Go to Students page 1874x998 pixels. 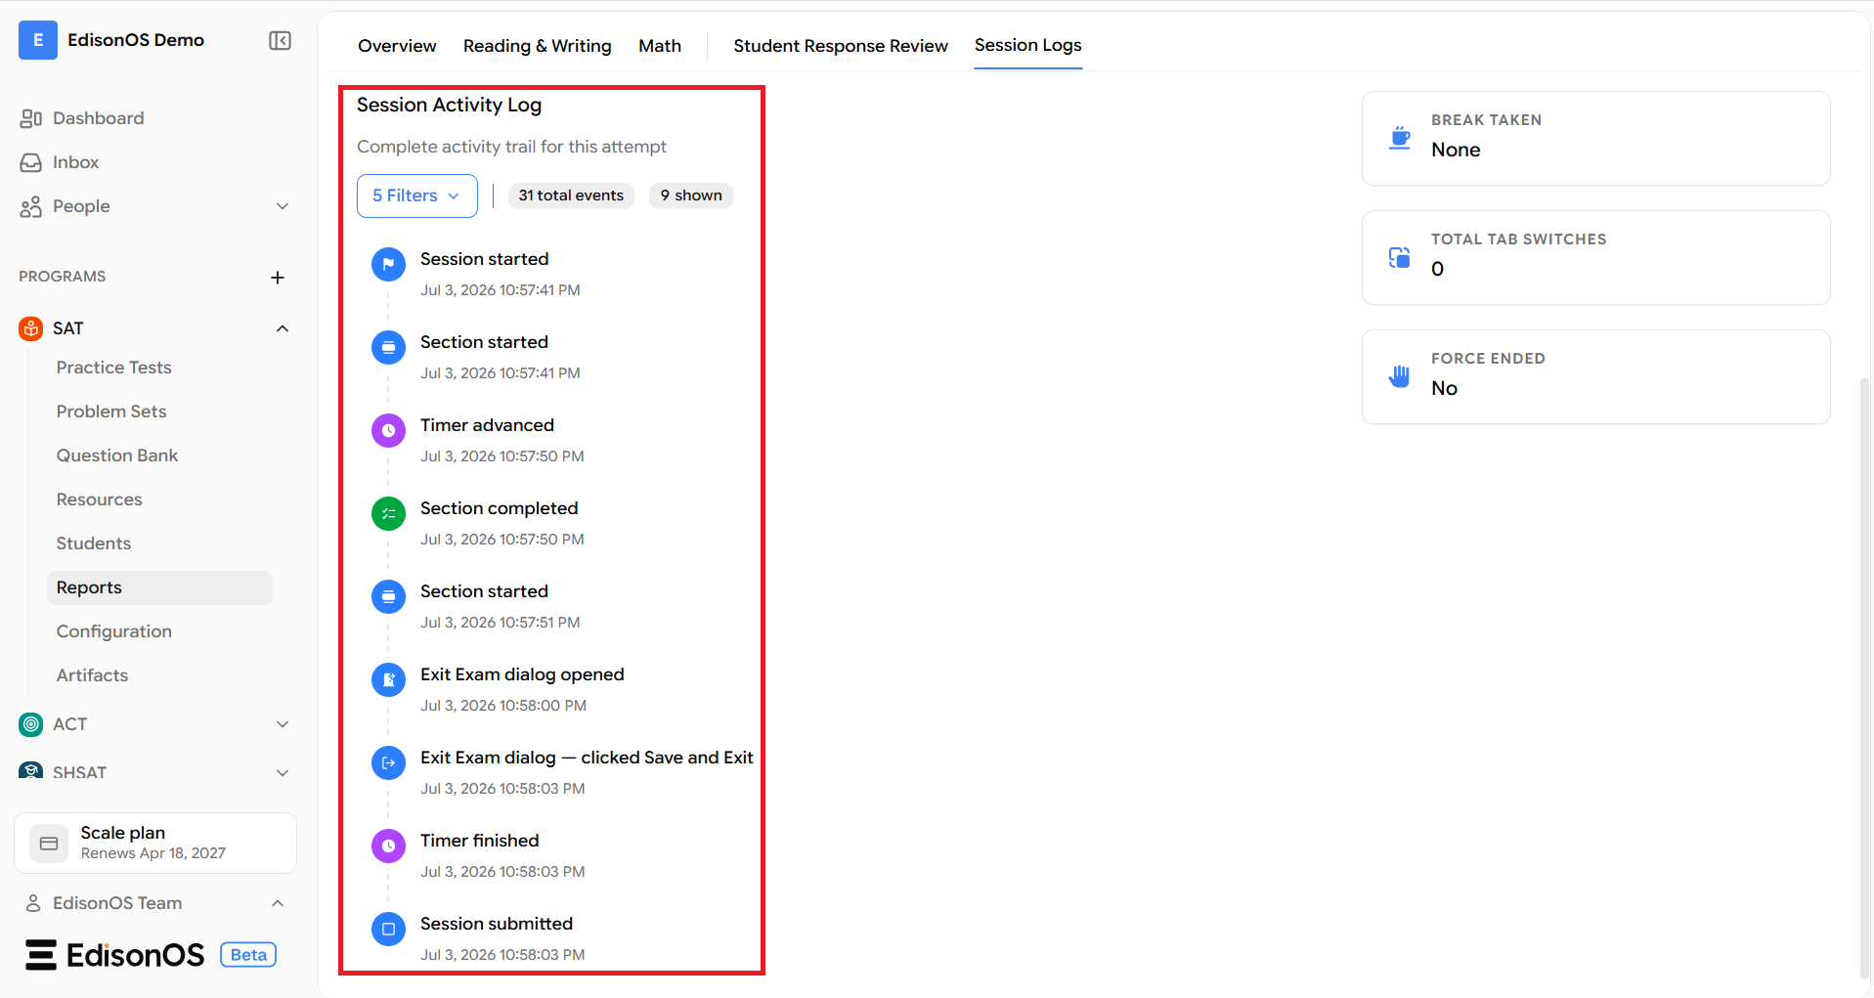click(94, 543)
